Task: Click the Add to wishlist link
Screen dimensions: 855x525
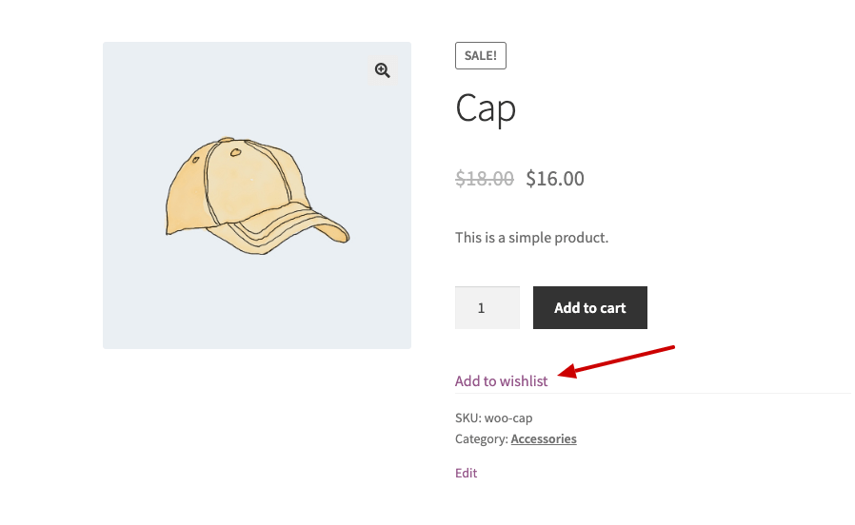Action: [x=501, y=380]
